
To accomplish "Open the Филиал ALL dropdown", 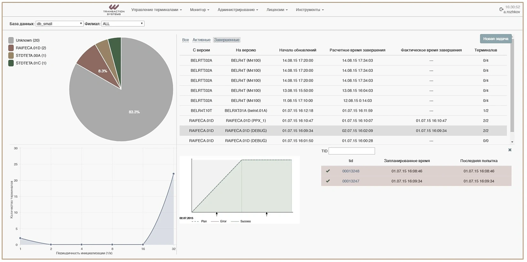I will [x=123, y=24].
